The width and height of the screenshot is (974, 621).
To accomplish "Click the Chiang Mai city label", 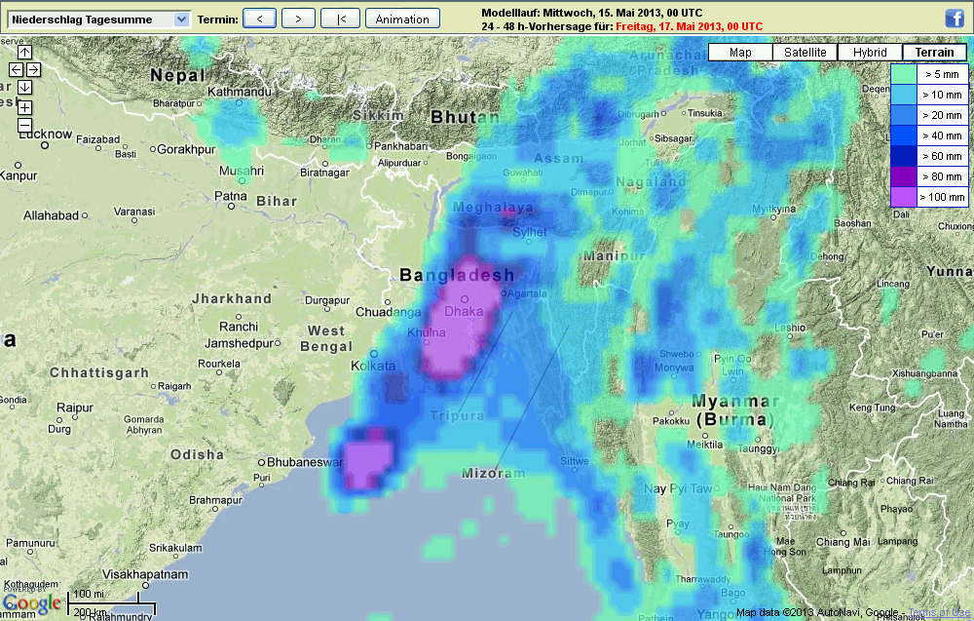I will coord(843,542).
